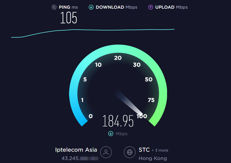Select the DOWNLOAD Mbps label
The height and width of the screenshot is (163, 231).
point(117,7)
